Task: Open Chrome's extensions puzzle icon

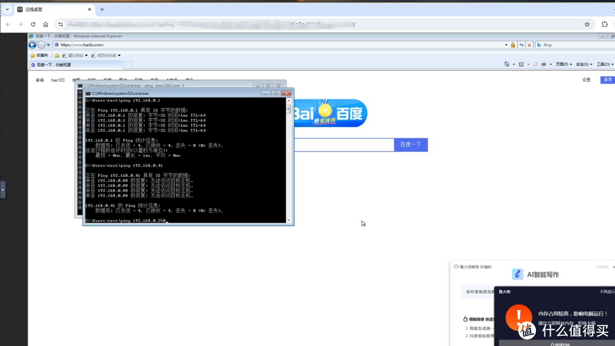Action: pyautogui.click(x=605, y=25)
